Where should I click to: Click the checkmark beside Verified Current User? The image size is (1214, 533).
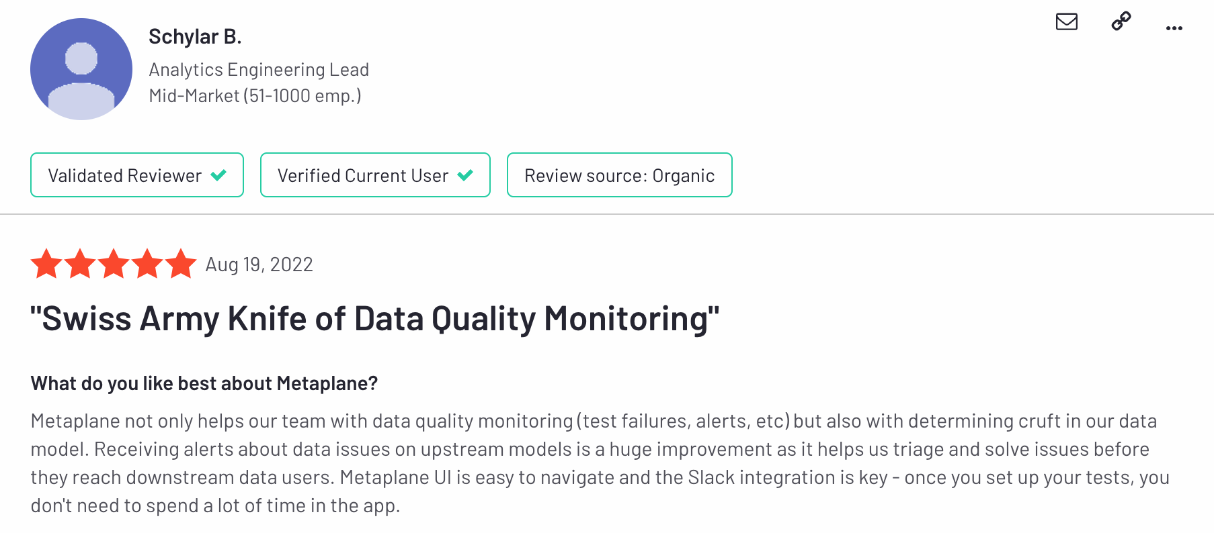pyautogui.click(x=465, y=175)
